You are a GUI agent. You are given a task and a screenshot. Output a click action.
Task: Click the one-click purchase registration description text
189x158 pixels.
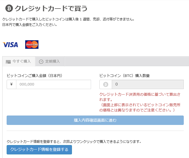74,142
